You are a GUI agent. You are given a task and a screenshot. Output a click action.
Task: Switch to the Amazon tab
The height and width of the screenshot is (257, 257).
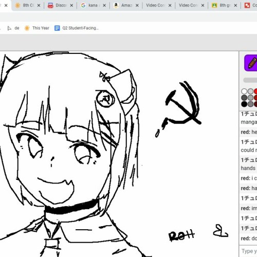[x=126, y=6]
